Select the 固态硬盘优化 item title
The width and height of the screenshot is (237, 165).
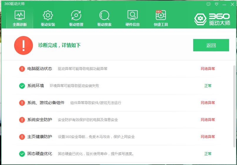(x=40, y=154)
